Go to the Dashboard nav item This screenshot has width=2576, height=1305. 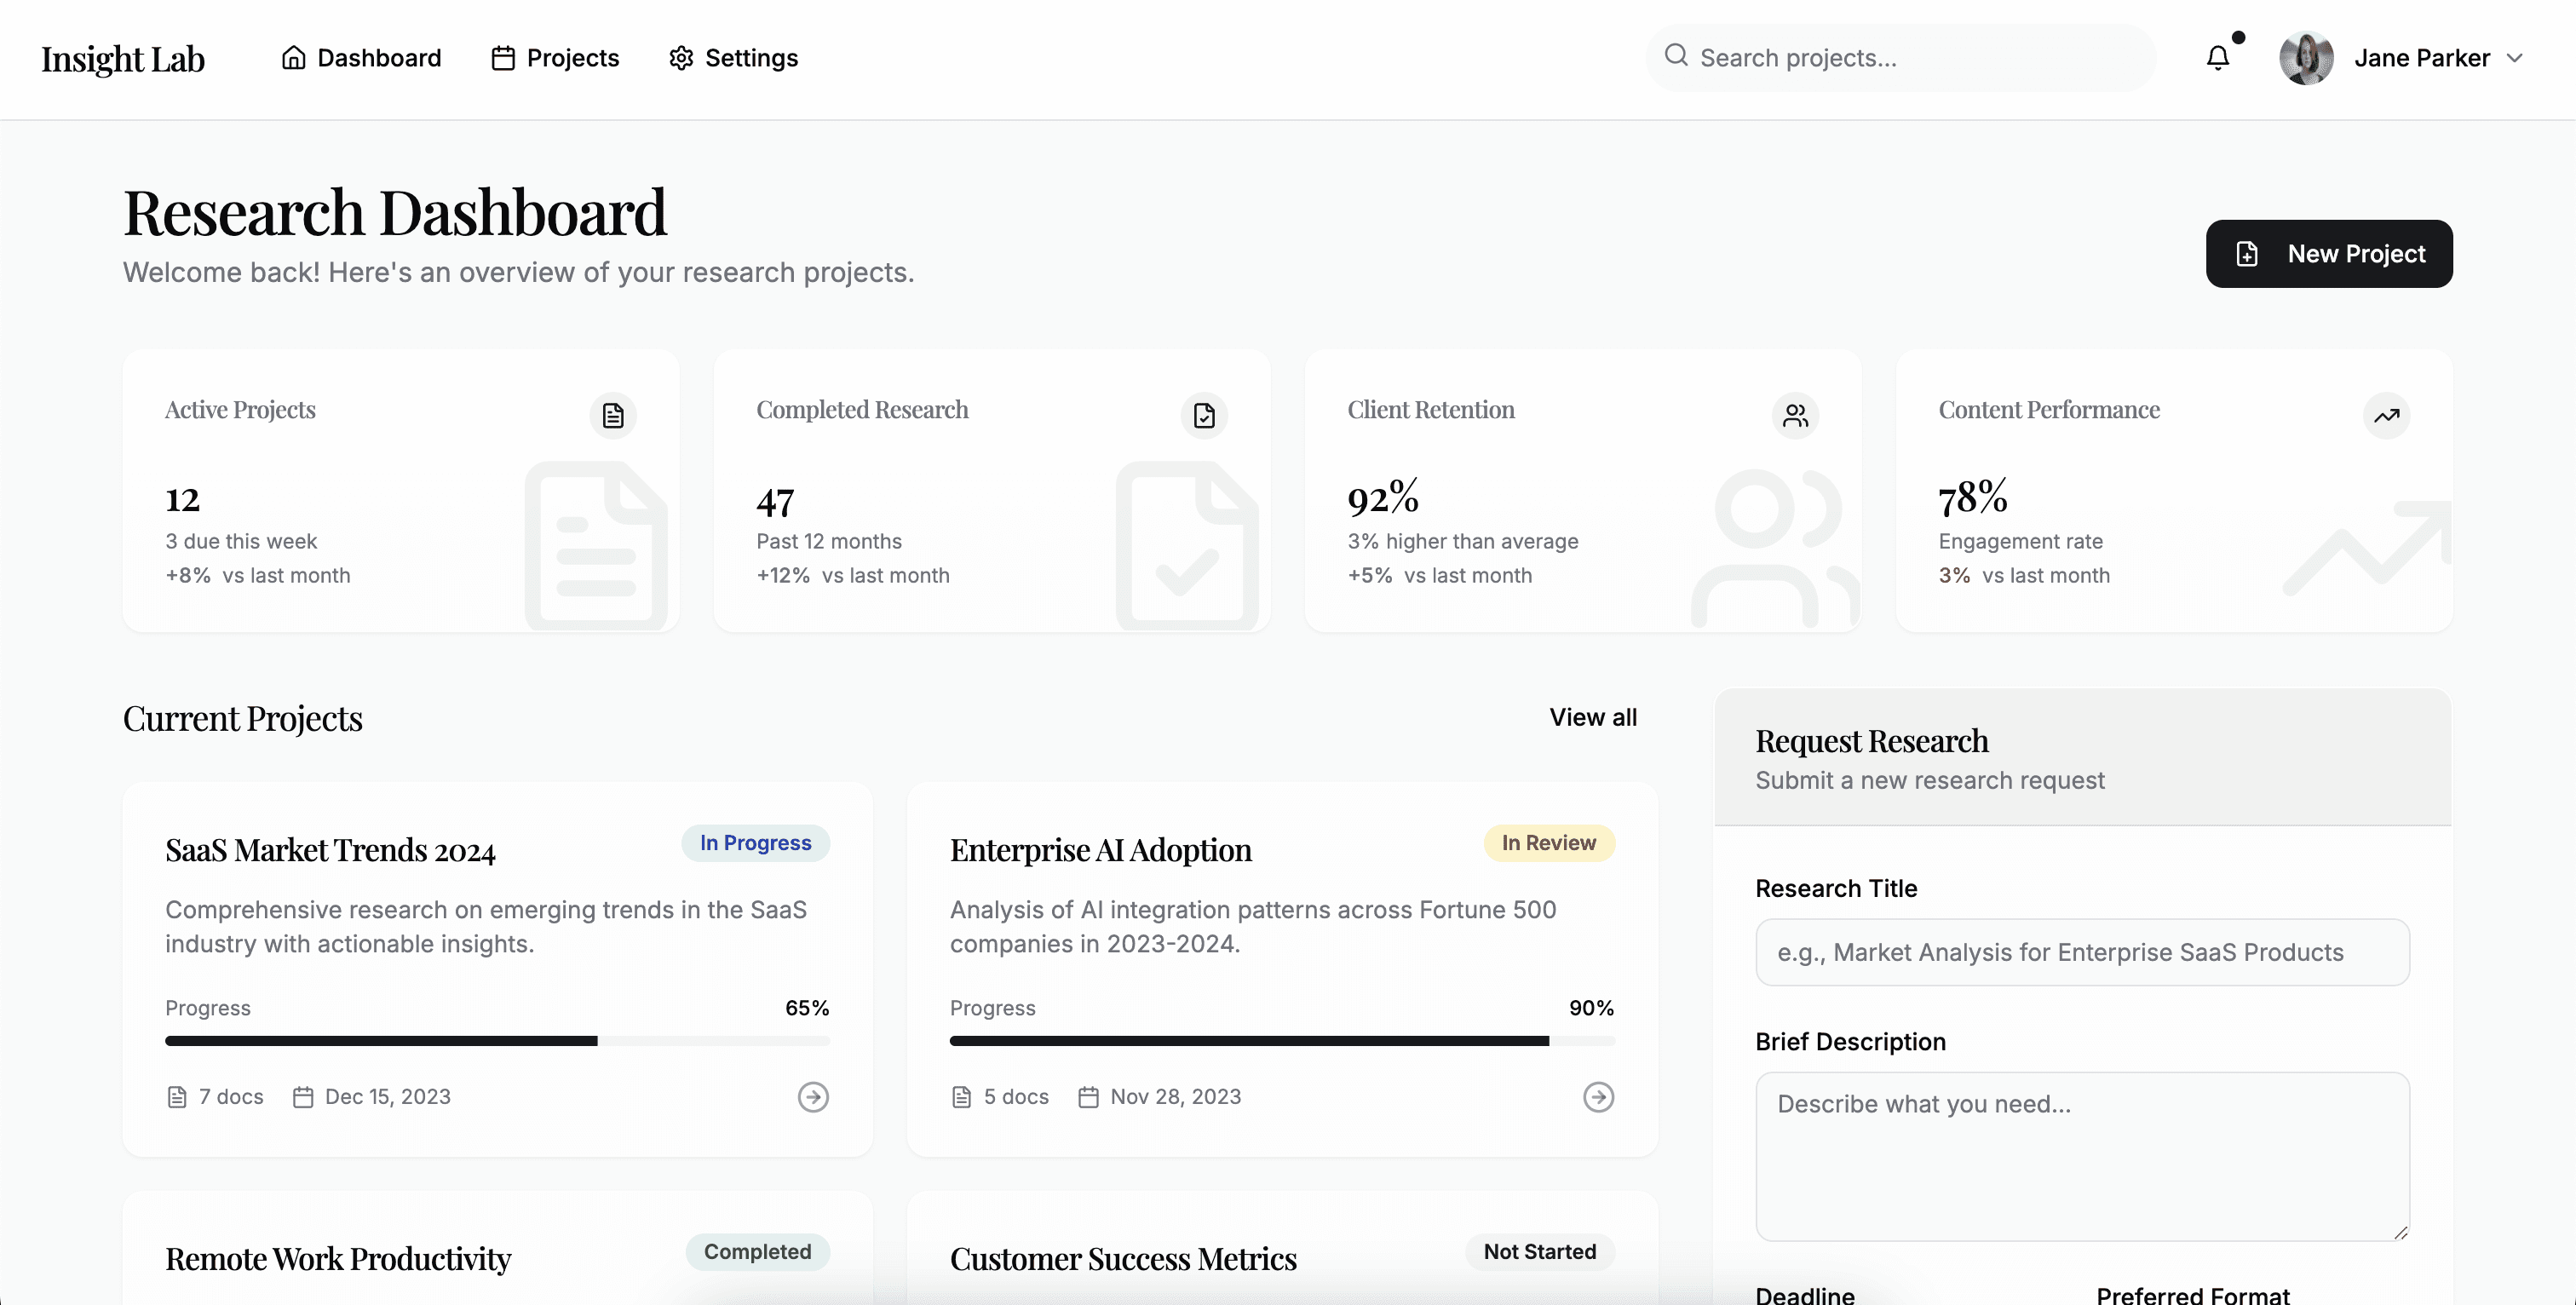[x=361, y=58]
